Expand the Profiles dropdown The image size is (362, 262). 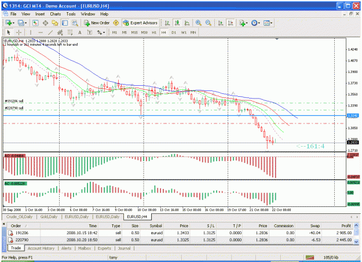[25, 23]
